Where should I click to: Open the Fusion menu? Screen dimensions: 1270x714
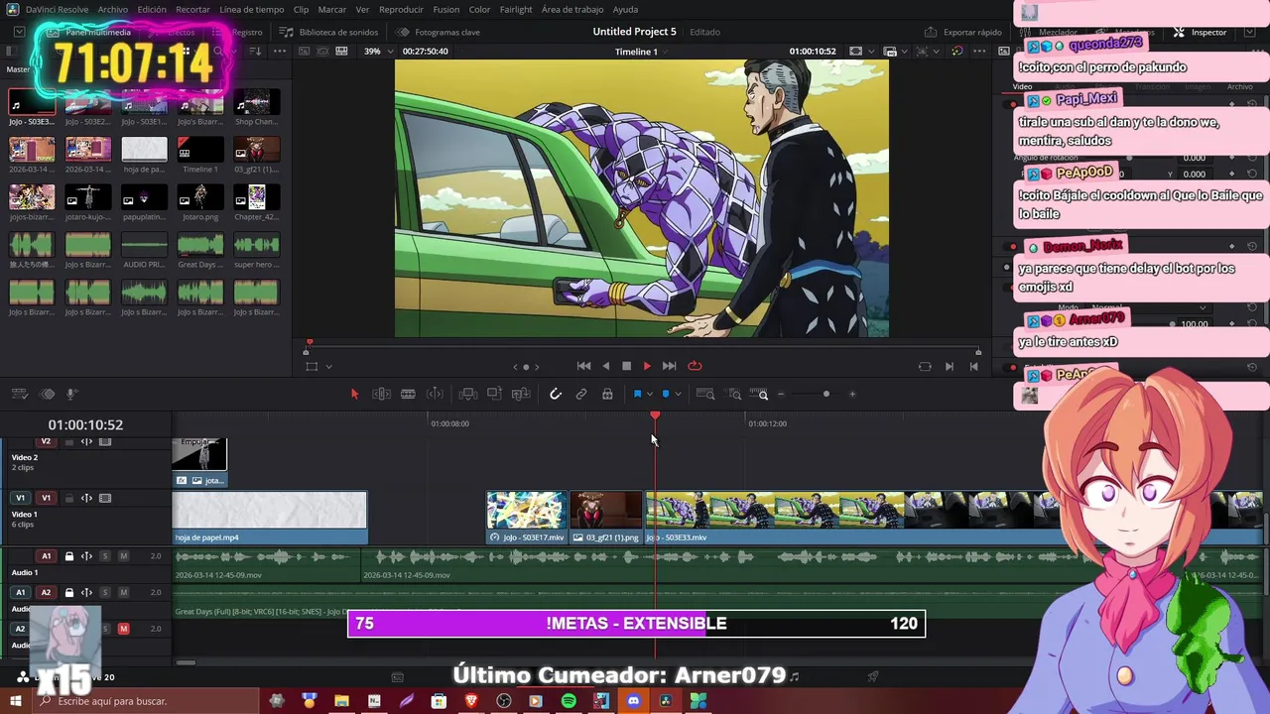445,9
